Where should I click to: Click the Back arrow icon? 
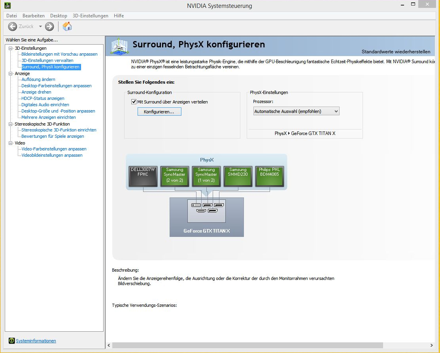pos(12,26)
